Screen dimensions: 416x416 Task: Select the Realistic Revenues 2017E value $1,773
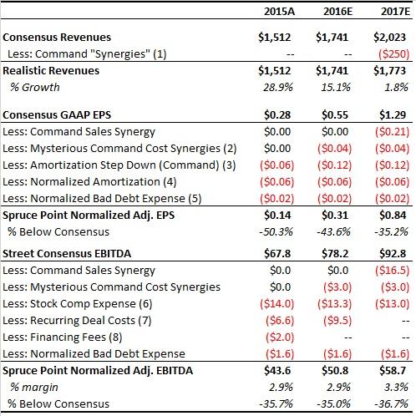(x=389, y=70)
